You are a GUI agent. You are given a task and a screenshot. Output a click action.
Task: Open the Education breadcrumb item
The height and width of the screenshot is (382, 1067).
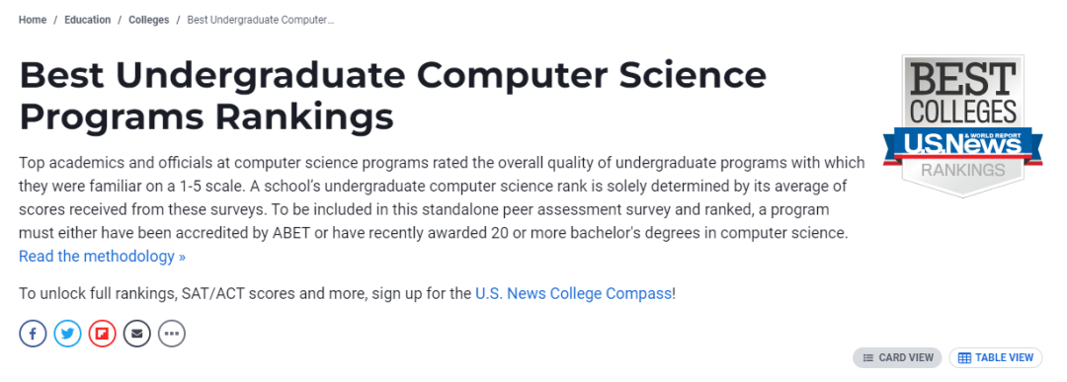coord(87,20)
